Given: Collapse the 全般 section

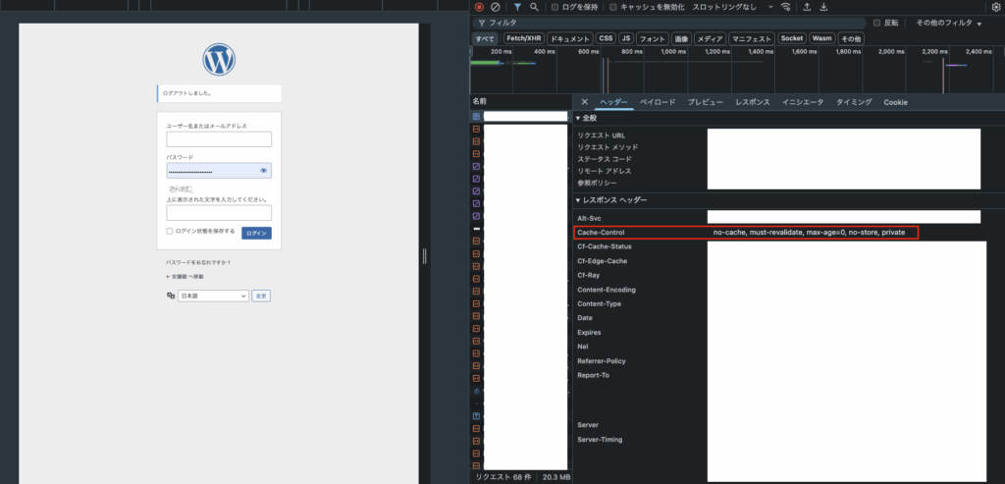Looking at the screenshot, I should pos(587,118).
